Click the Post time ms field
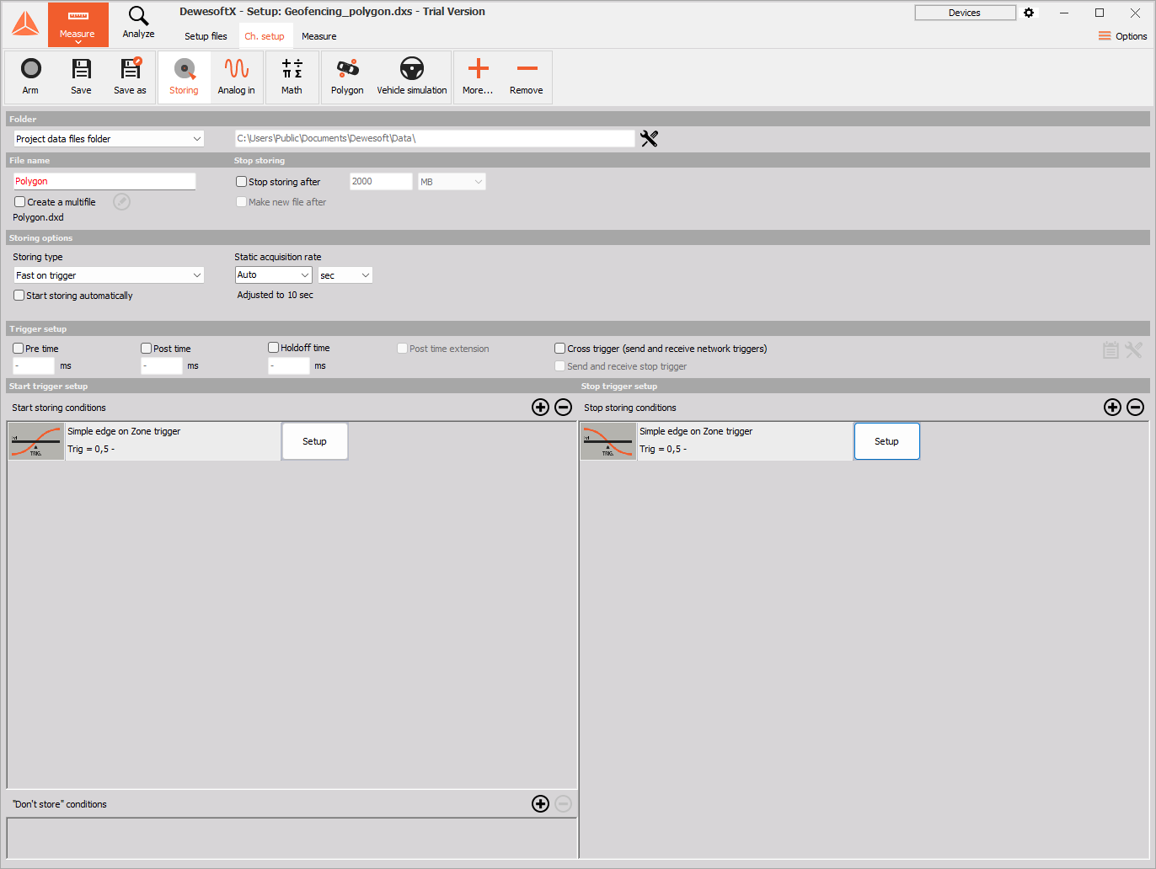This screenshot has width=1156, height=869. point(162,366)
